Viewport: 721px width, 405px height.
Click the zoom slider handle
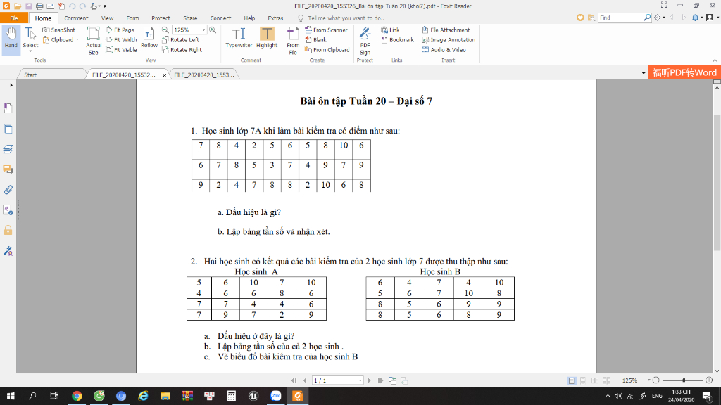tap(684, 380)
